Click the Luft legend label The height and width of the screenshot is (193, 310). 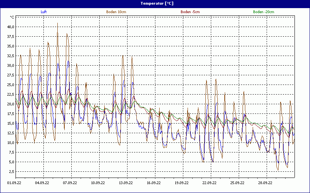(44, 12)
